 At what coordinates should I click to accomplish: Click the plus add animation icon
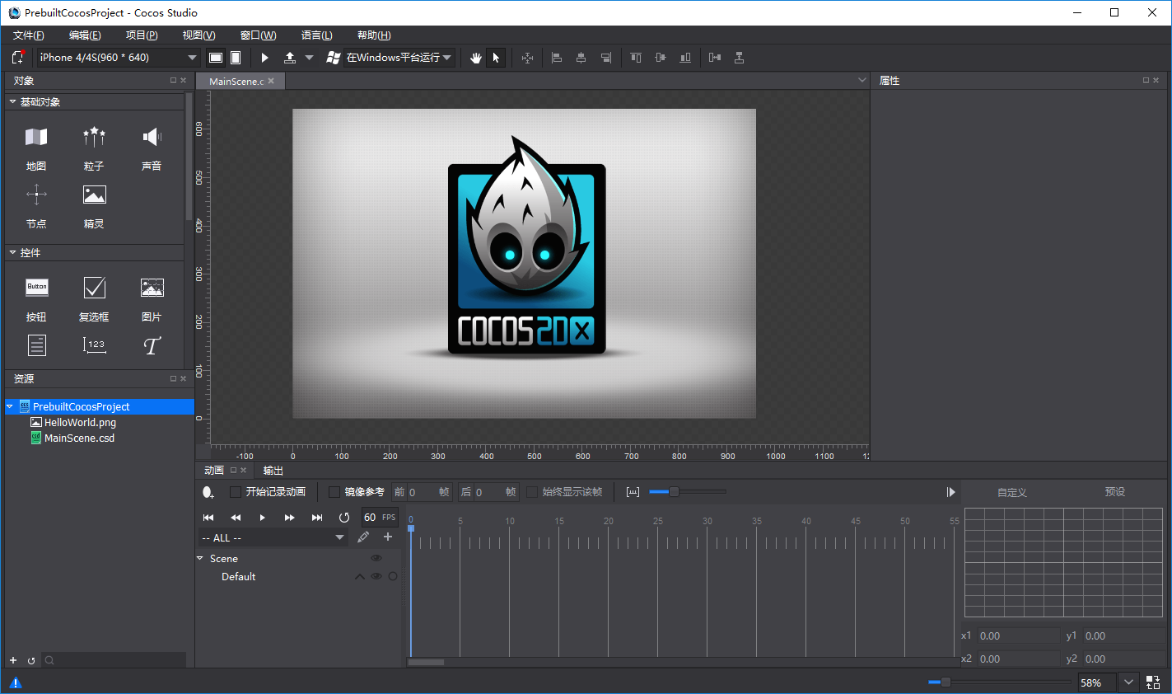(388, 537)
